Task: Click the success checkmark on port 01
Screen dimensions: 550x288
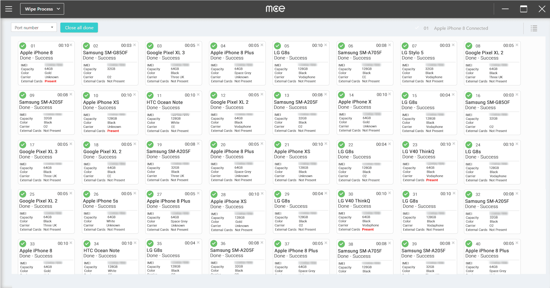Action: point(23,46)
